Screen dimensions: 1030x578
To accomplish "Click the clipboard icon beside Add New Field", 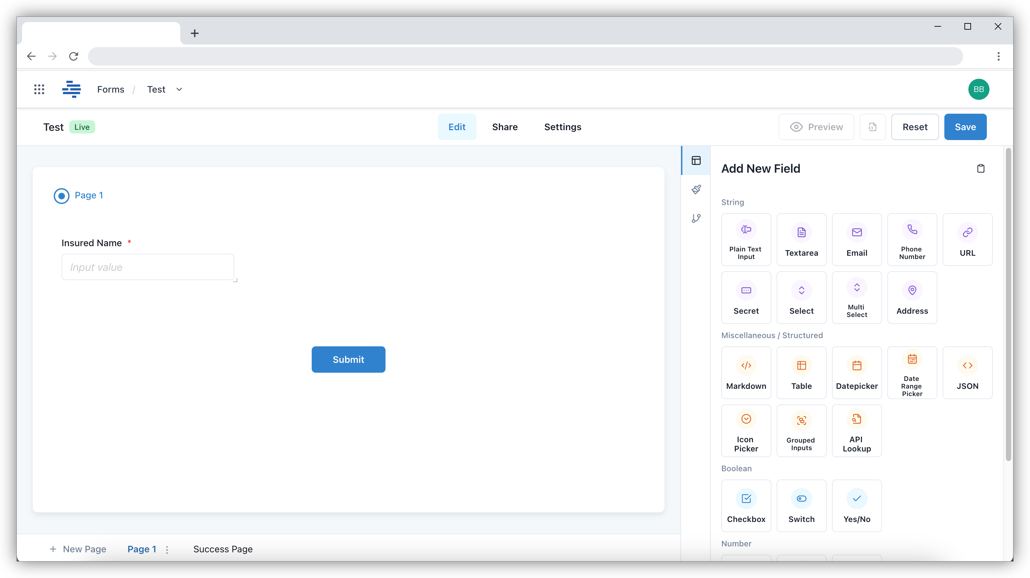I will point(981,168).
